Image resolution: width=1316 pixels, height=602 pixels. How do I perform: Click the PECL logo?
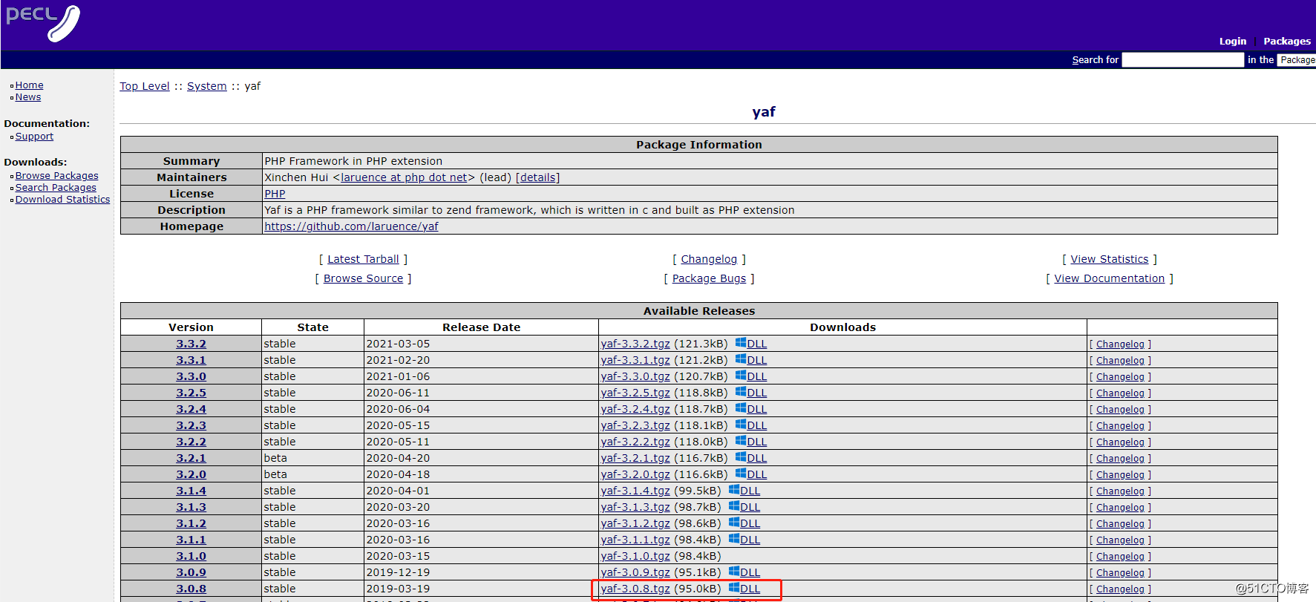point(43,23)
